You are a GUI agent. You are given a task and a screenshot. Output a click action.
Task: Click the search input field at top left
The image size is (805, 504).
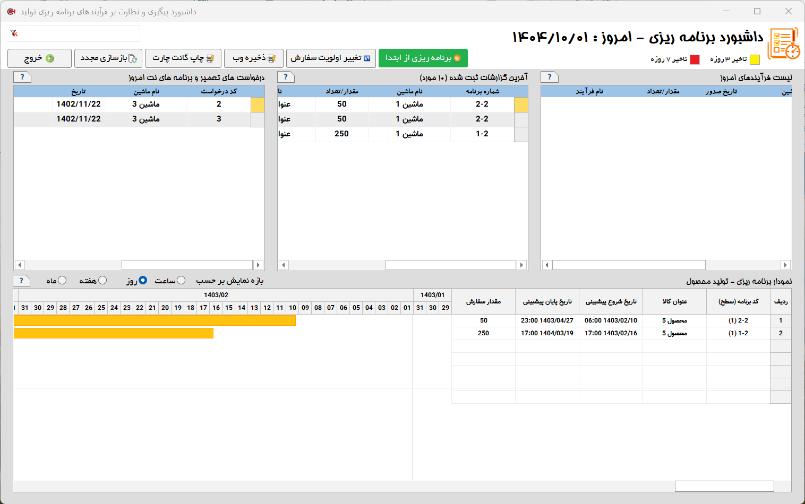point(81,33)
